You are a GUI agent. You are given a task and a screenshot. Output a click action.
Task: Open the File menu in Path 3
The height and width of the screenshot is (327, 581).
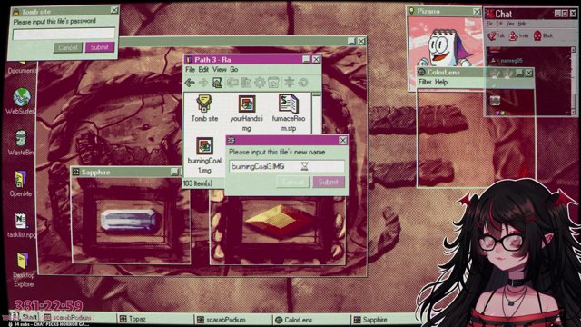[x=190, y=69]
